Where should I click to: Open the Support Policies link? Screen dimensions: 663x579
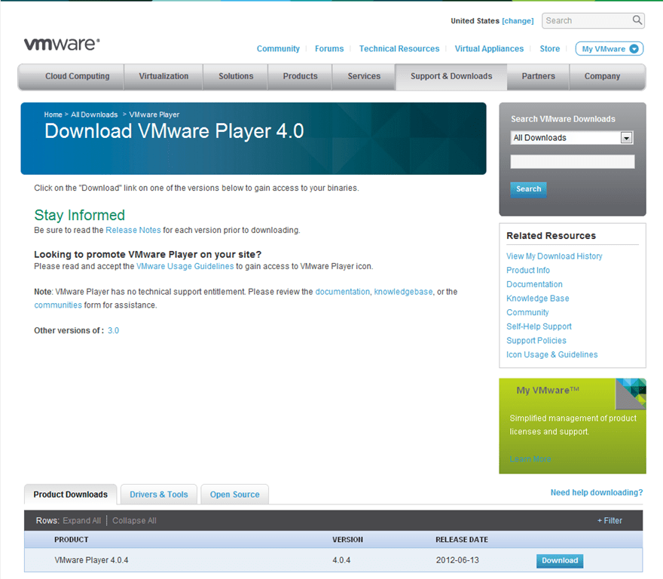coord(536,341)
